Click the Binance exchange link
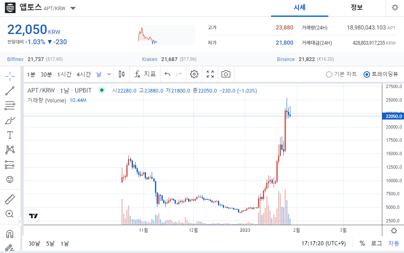The height and width of the screenshot is (253, 404). tap(286, 59)
